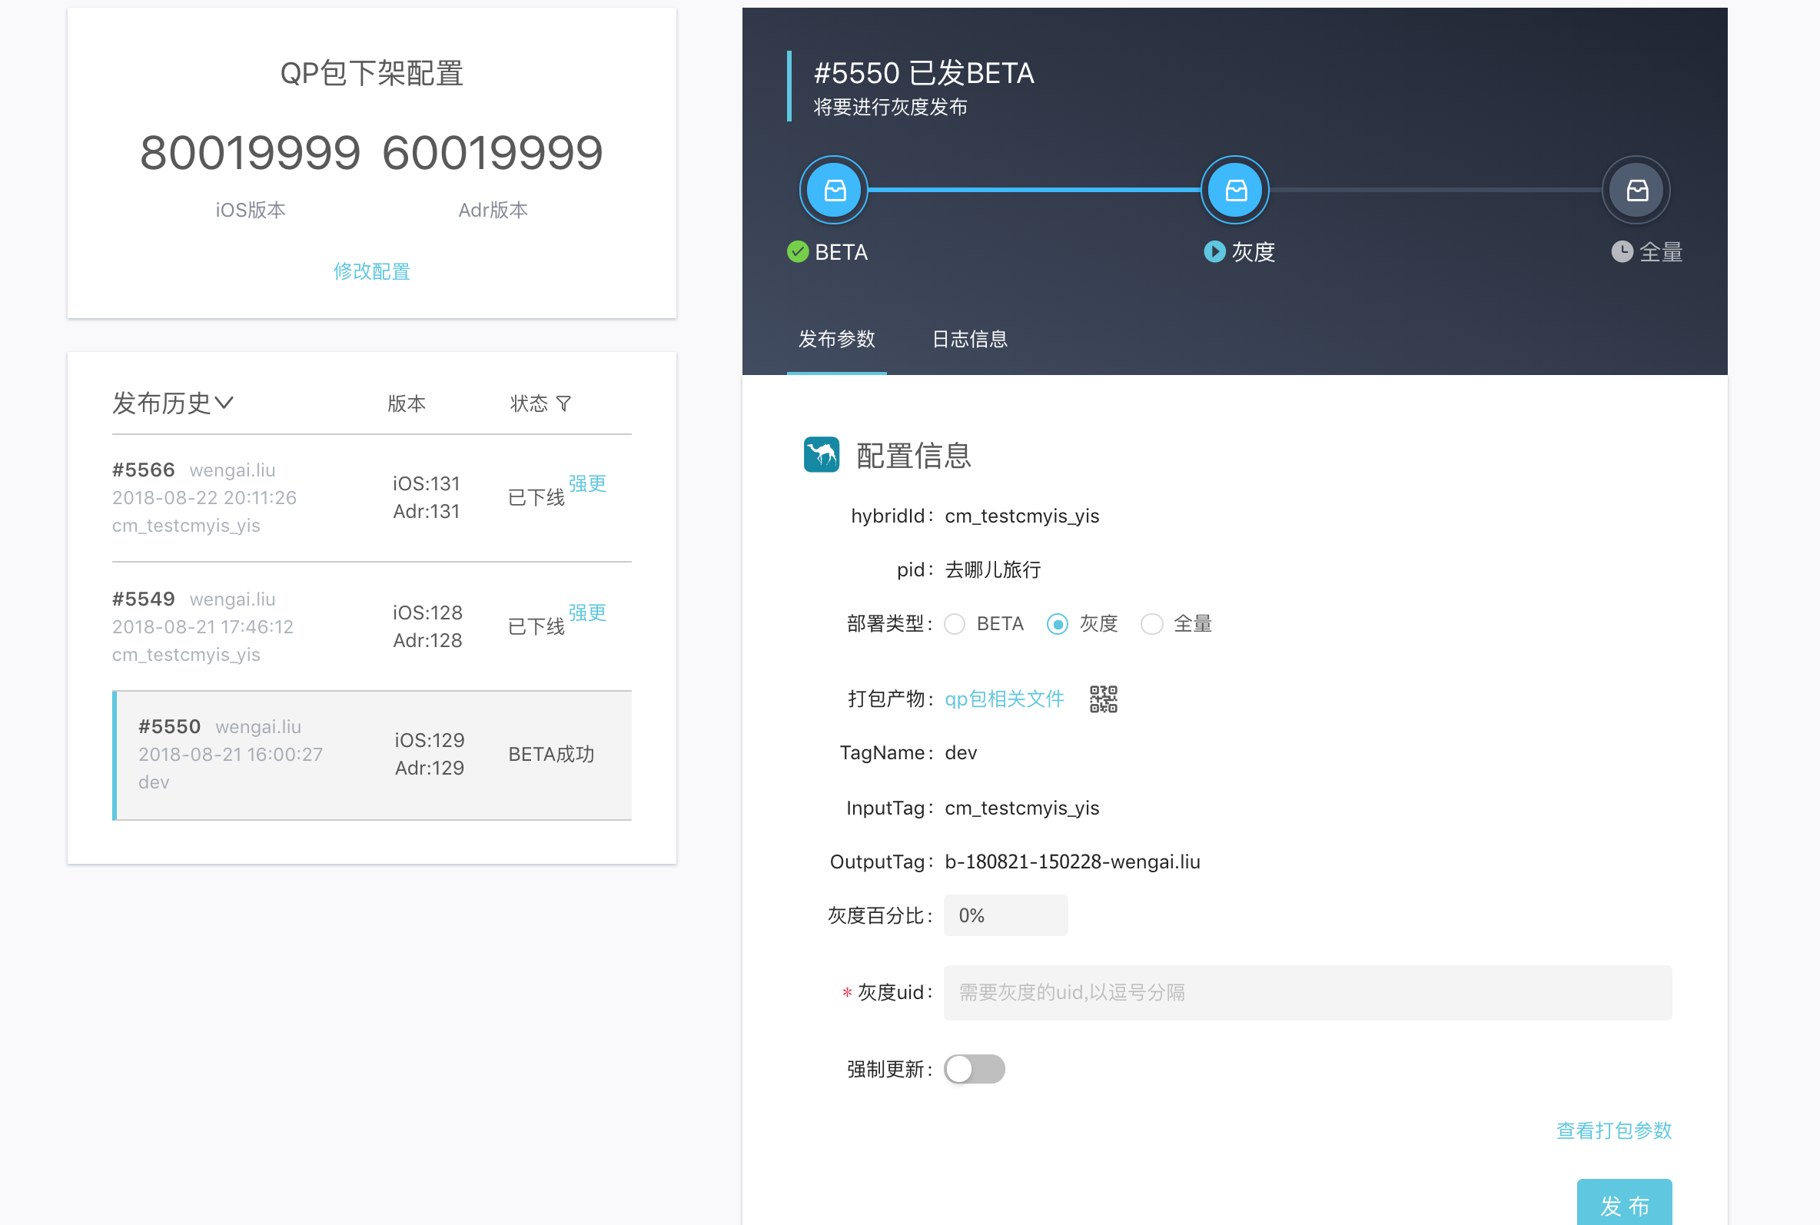Viewport: 1820px width, 1225px height.
Task: Click the blue play icon beside 灰度
Action: coord(1214,251)
